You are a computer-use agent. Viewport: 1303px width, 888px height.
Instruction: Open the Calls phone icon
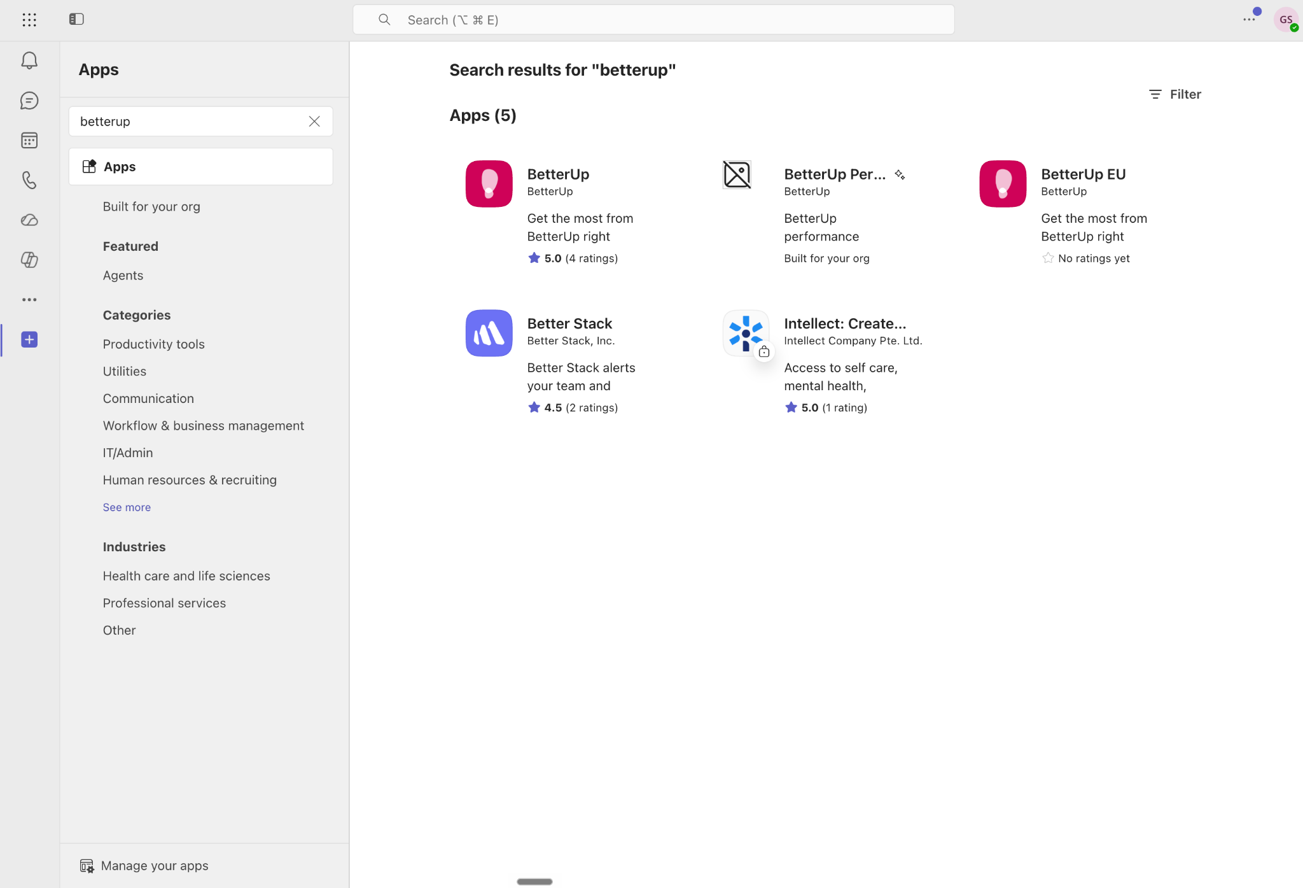click(x=29, y=180)
